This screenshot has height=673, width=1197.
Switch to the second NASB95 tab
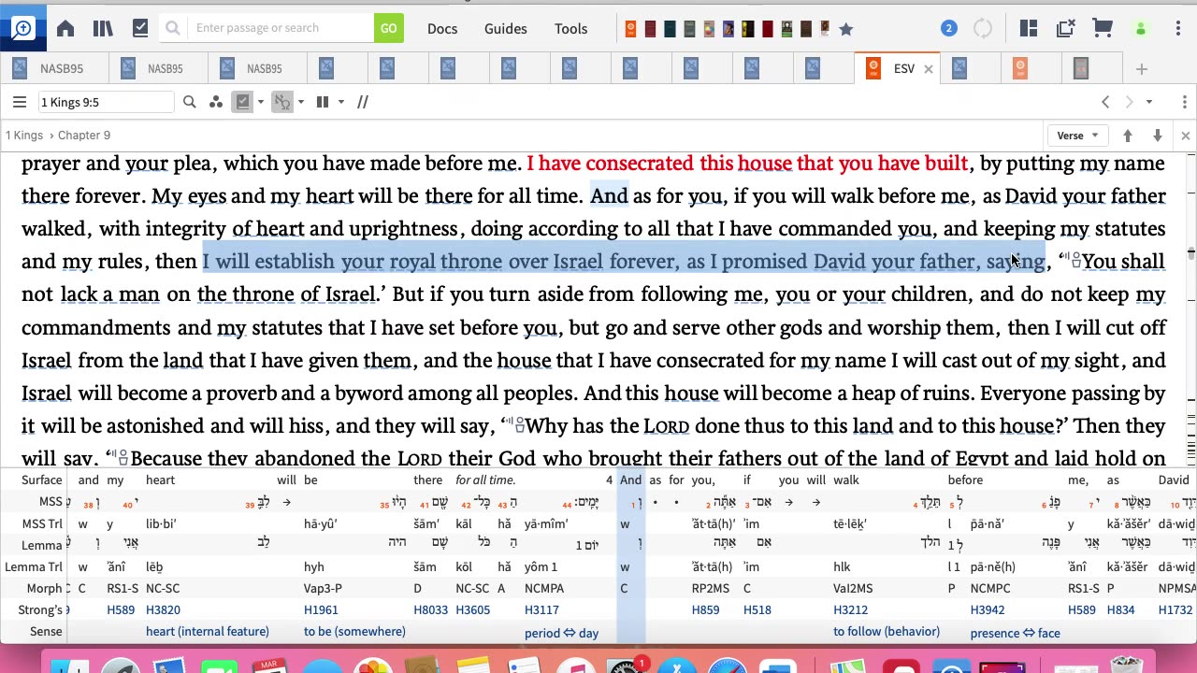point(157,68)
